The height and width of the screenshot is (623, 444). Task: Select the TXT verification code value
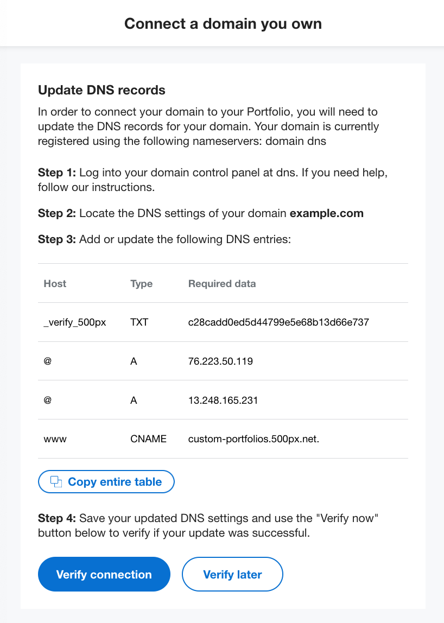coord(278,322)
